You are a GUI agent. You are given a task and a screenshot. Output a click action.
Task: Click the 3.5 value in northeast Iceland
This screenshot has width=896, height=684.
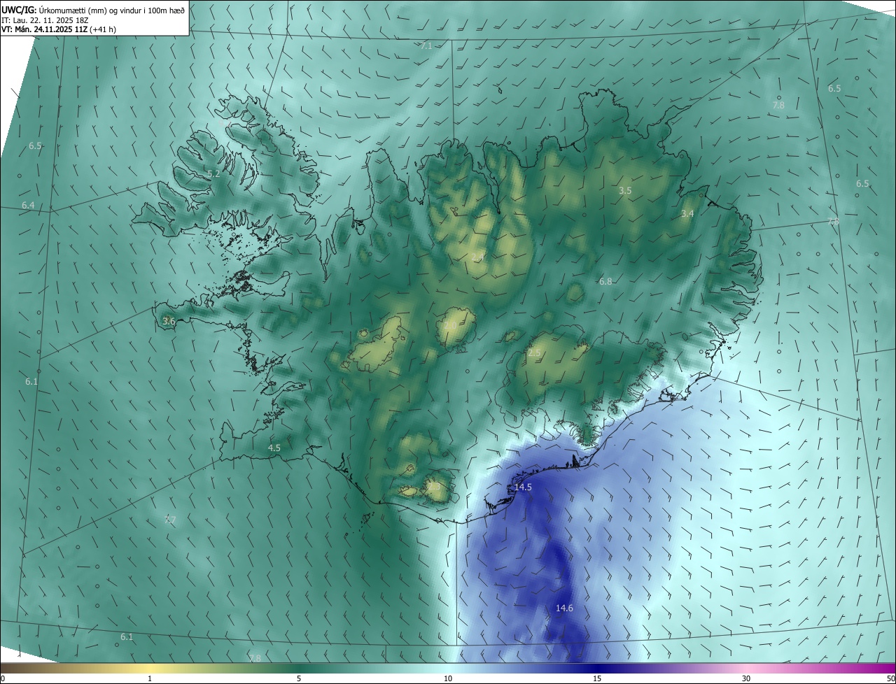coord(625,190)
